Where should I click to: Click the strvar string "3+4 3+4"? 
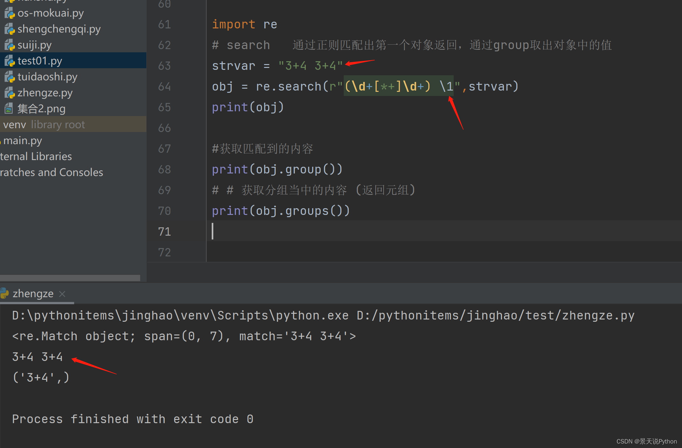coord(311,66)
